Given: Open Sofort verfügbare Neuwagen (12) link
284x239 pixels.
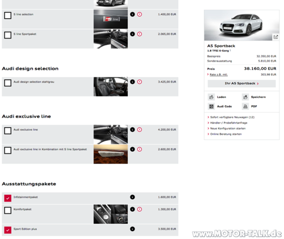Looking at the screenshot, I should pyautogui.click(x=232, y=117).
